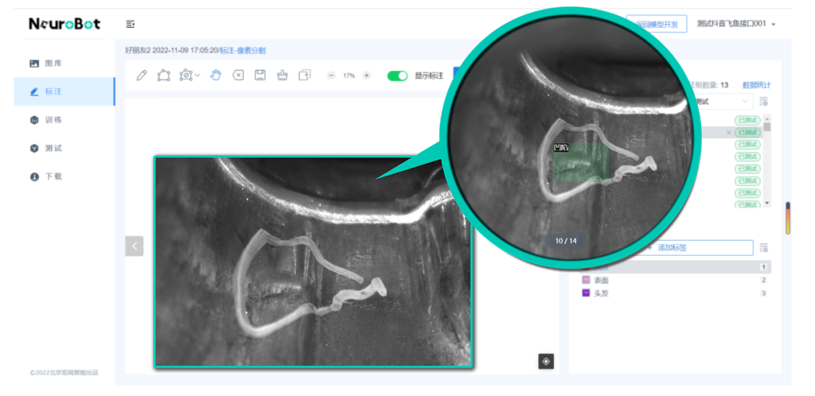Click the label list settings icon
The image size is (815, 396).
point(763,247)
